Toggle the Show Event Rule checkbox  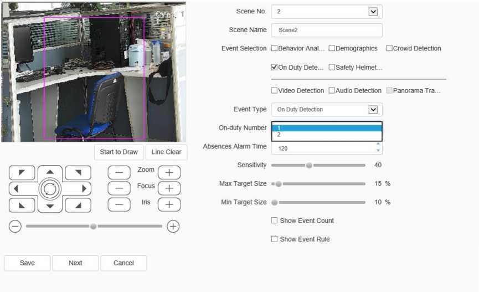click(275, 239)
